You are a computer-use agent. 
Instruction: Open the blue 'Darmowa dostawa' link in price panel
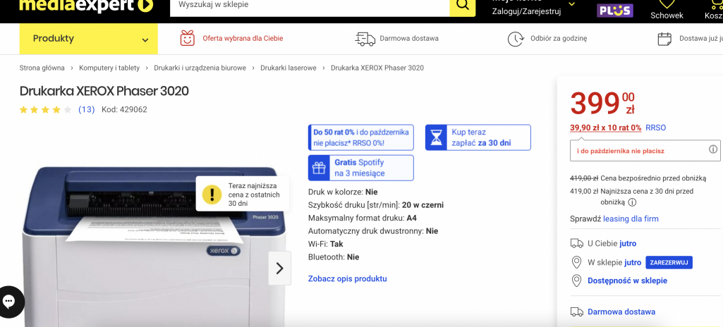pyautogui.click(x=621, y=311)
